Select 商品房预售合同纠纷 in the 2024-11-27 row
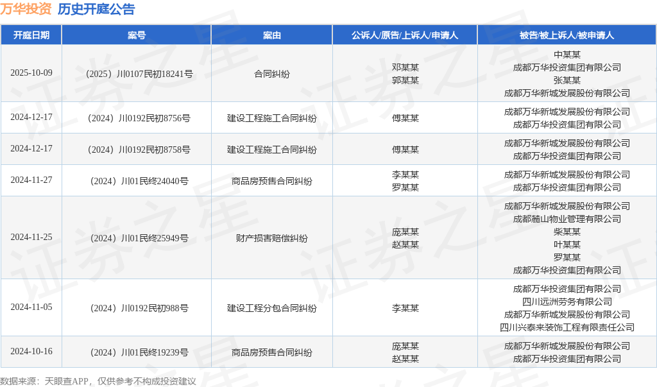Image resolution: width=657 pixels, height=387 pixels. 272,181
